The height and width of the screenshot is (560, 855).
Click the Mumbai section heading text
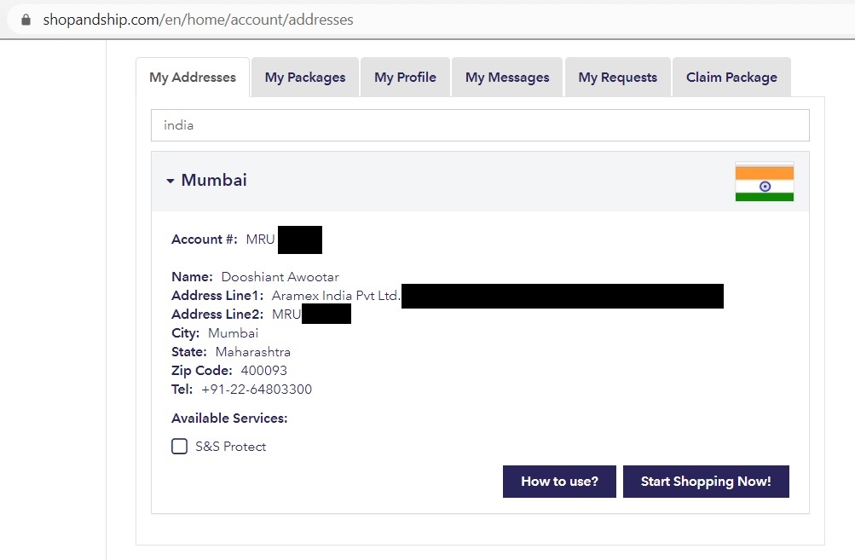(x=214, y=181)
